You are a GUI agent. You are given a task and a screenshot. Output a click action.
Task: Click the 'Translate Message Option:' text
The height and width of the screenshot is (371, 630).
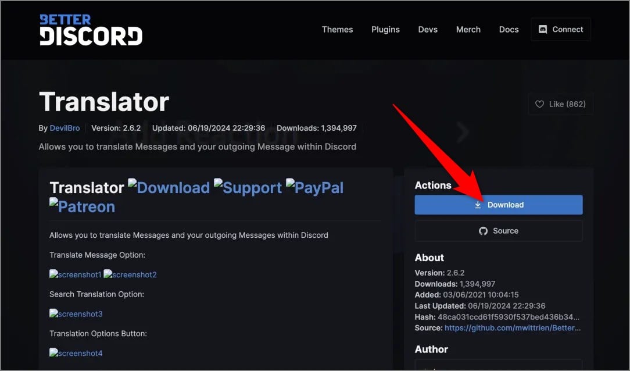click(x=97, y=255)
